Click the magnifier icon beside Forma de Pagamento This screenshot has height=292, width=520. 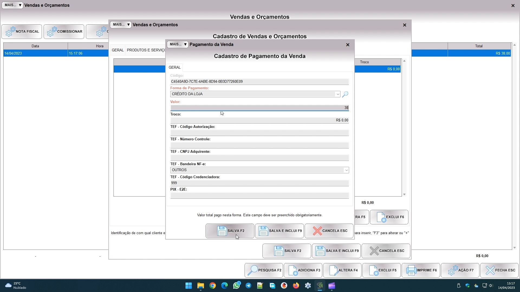345,94
